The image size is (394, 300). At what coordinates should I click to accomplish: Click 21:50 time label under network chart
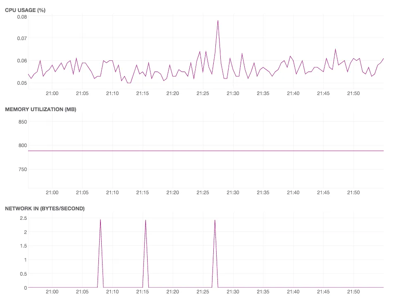(x=353, y=292)
